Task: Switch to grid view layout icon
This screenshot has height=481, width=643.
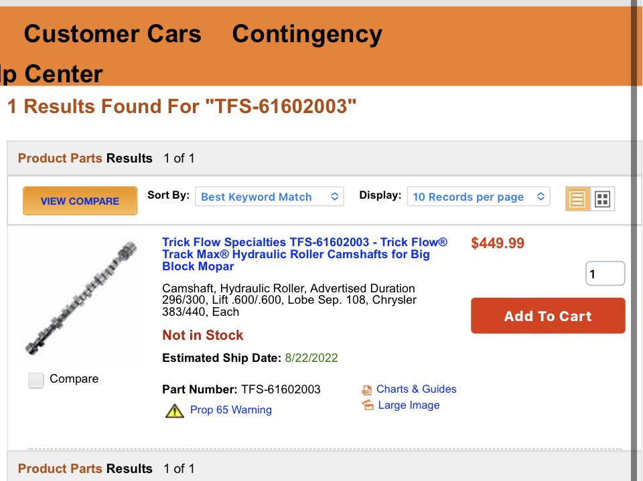Action: coord(602,199)
